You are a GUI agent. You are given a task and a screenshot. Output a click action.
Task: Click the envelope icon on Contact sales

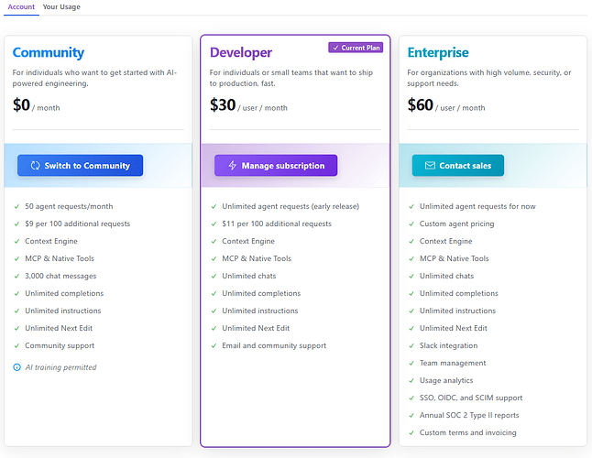coord(430,166)
